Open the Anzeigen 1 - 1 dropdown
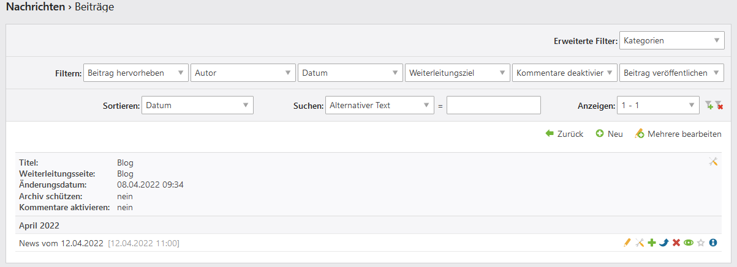 pos(657,105)
